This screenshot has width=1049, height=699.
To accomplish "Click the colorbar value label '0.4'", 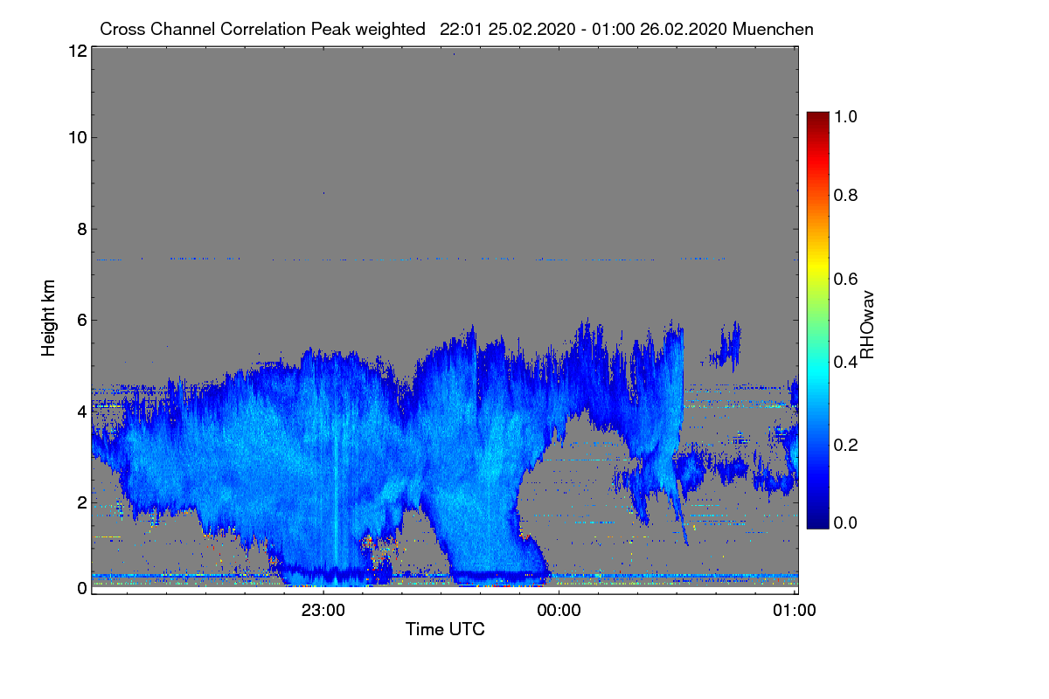I will click(x=846, y=361).
